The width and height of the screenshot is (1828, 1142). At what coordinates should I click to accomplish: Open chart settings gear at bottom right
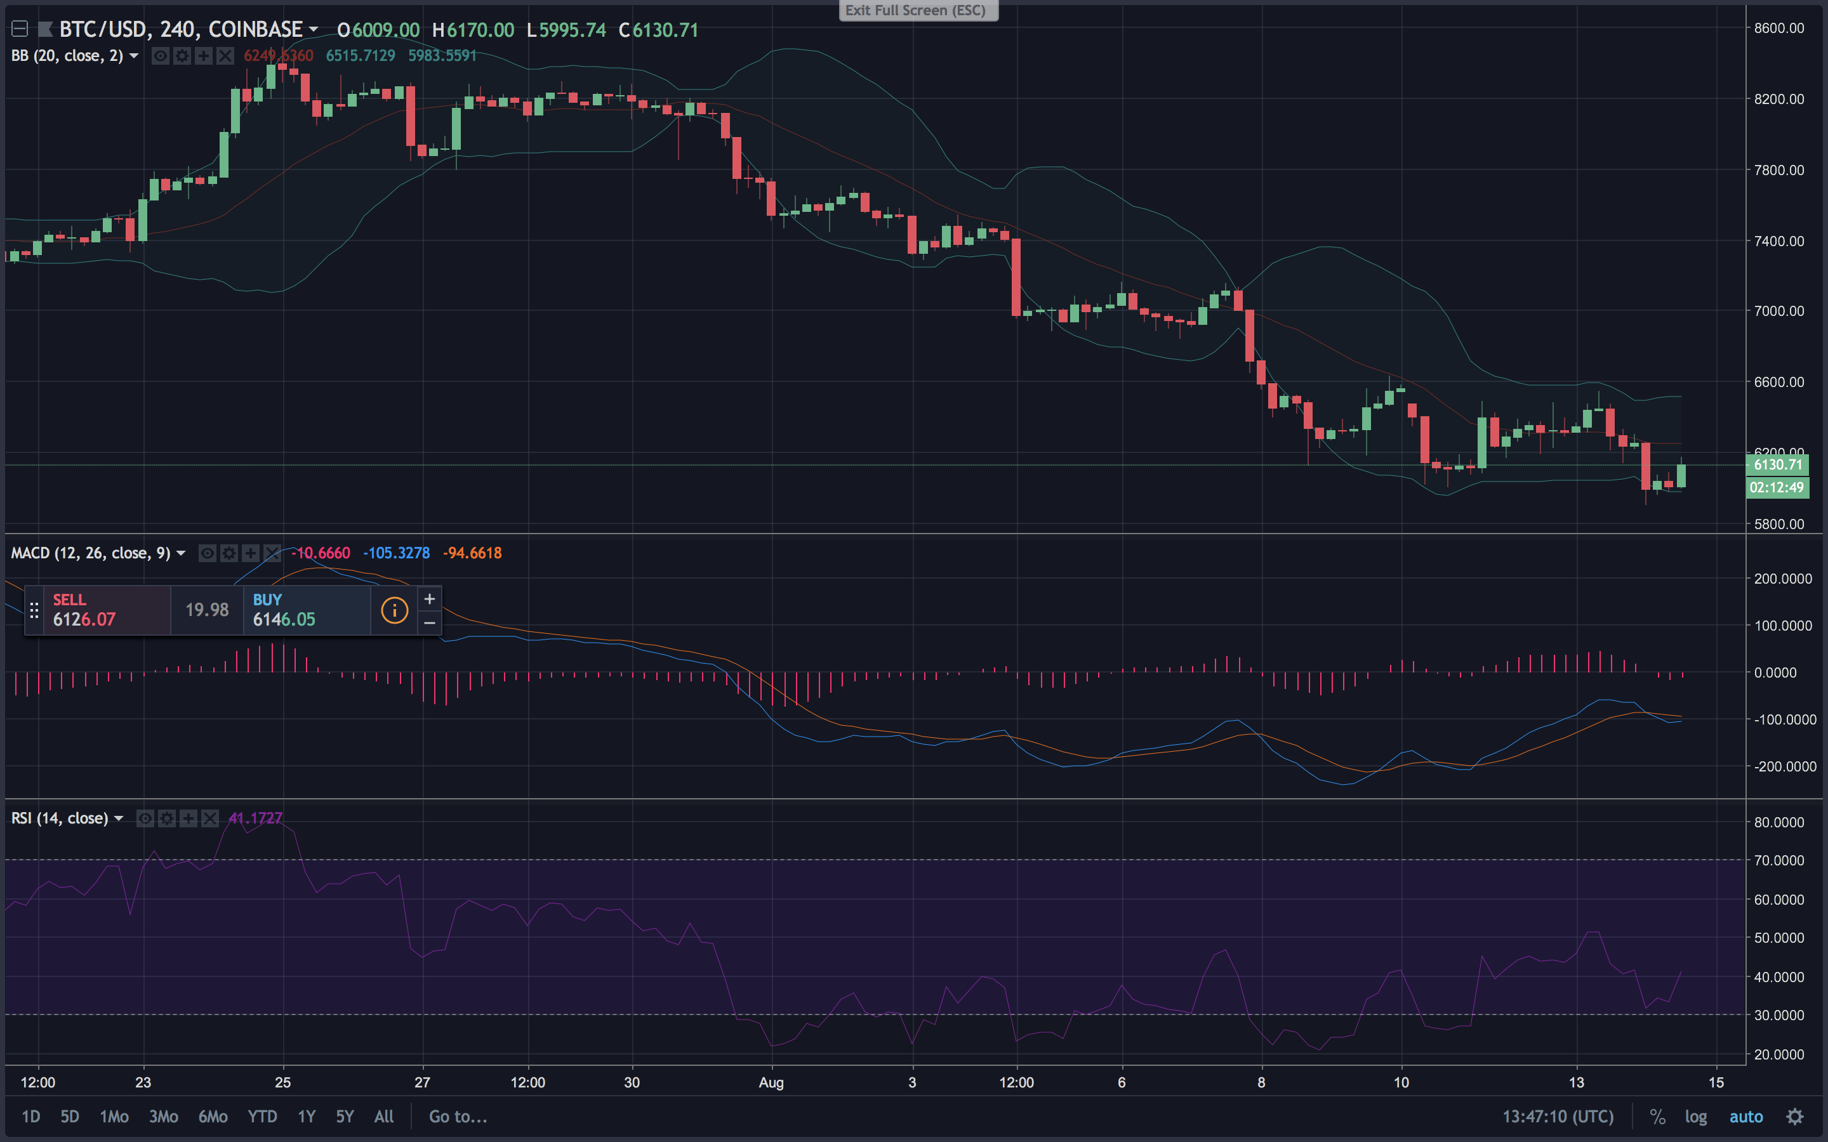[1795, 1117]
